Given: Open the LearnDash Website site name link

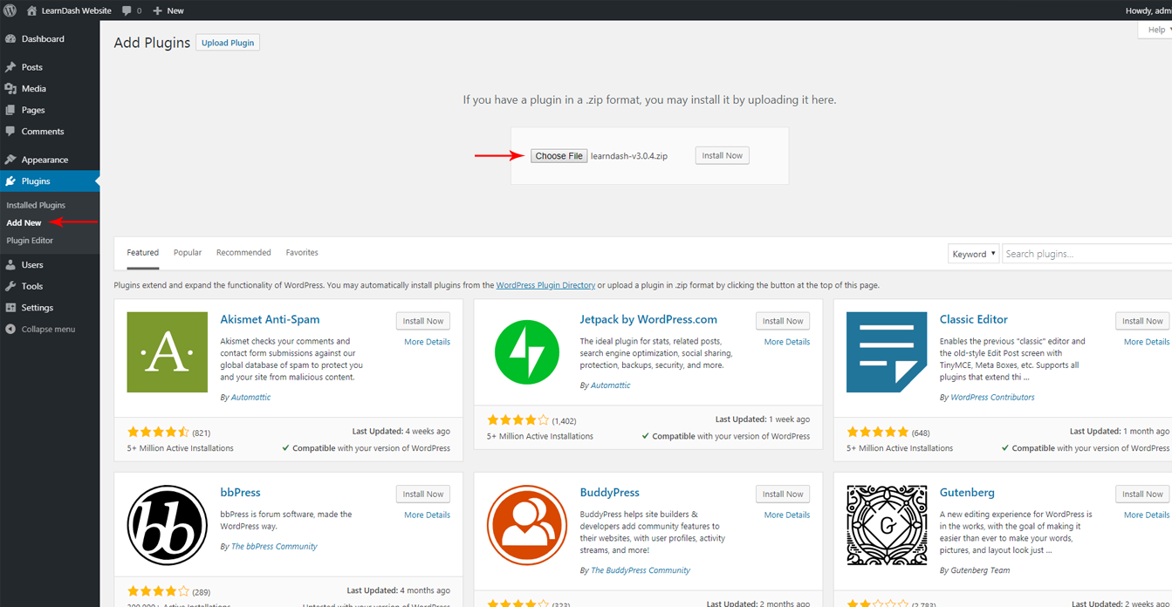Looking at the screenshot, I should coord(77,10).
